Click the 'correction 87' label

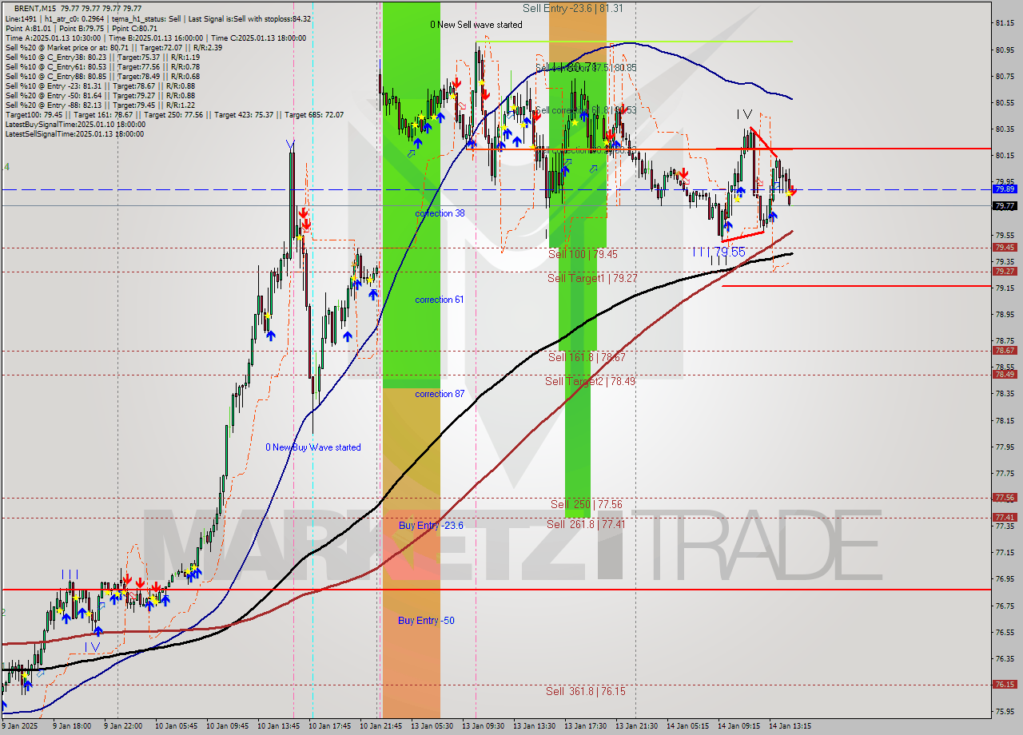(x=440, y=394)
